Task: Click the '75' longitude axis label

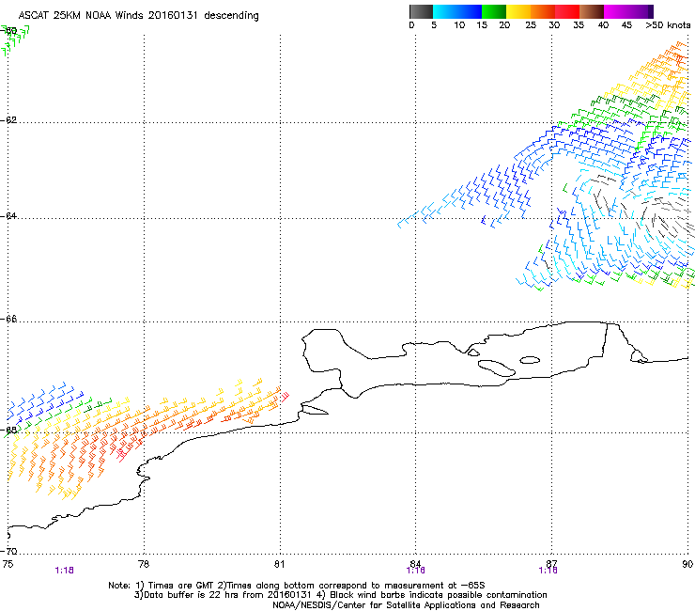Action: point(8,564)
